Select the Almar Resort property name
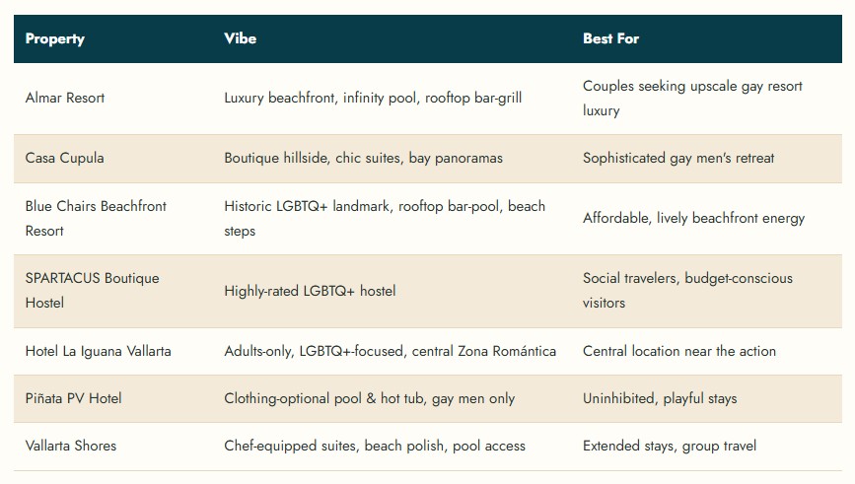Screen dimensions: 855x484 (x=65, y=98)
